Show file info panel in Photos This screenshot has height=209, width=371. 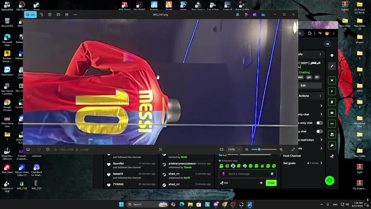pos(48,149)
